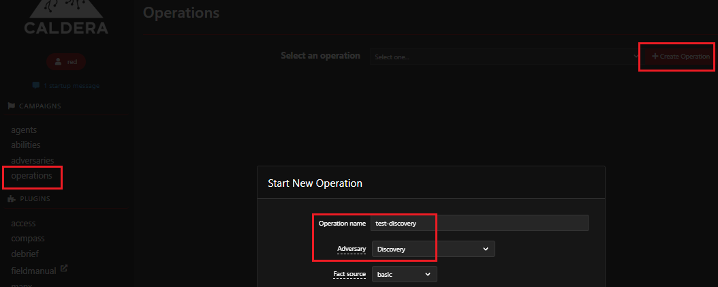
Task: Click the Create Operation button
Action: (681, 57)
